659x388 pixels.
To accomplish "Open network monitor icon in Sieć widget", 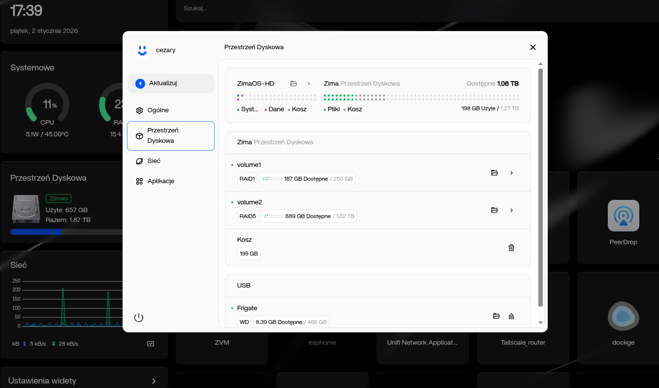I will point(151,344).
